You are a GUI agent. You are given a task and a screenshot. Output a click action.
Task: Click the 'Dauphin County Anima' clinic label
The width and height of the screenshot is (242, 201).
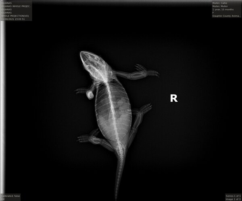[x=225, y=16]
